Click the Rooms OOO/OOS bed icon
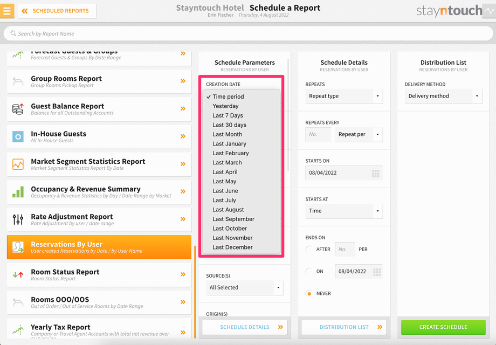This screenshot has height=345, width=496. (18, 302)
